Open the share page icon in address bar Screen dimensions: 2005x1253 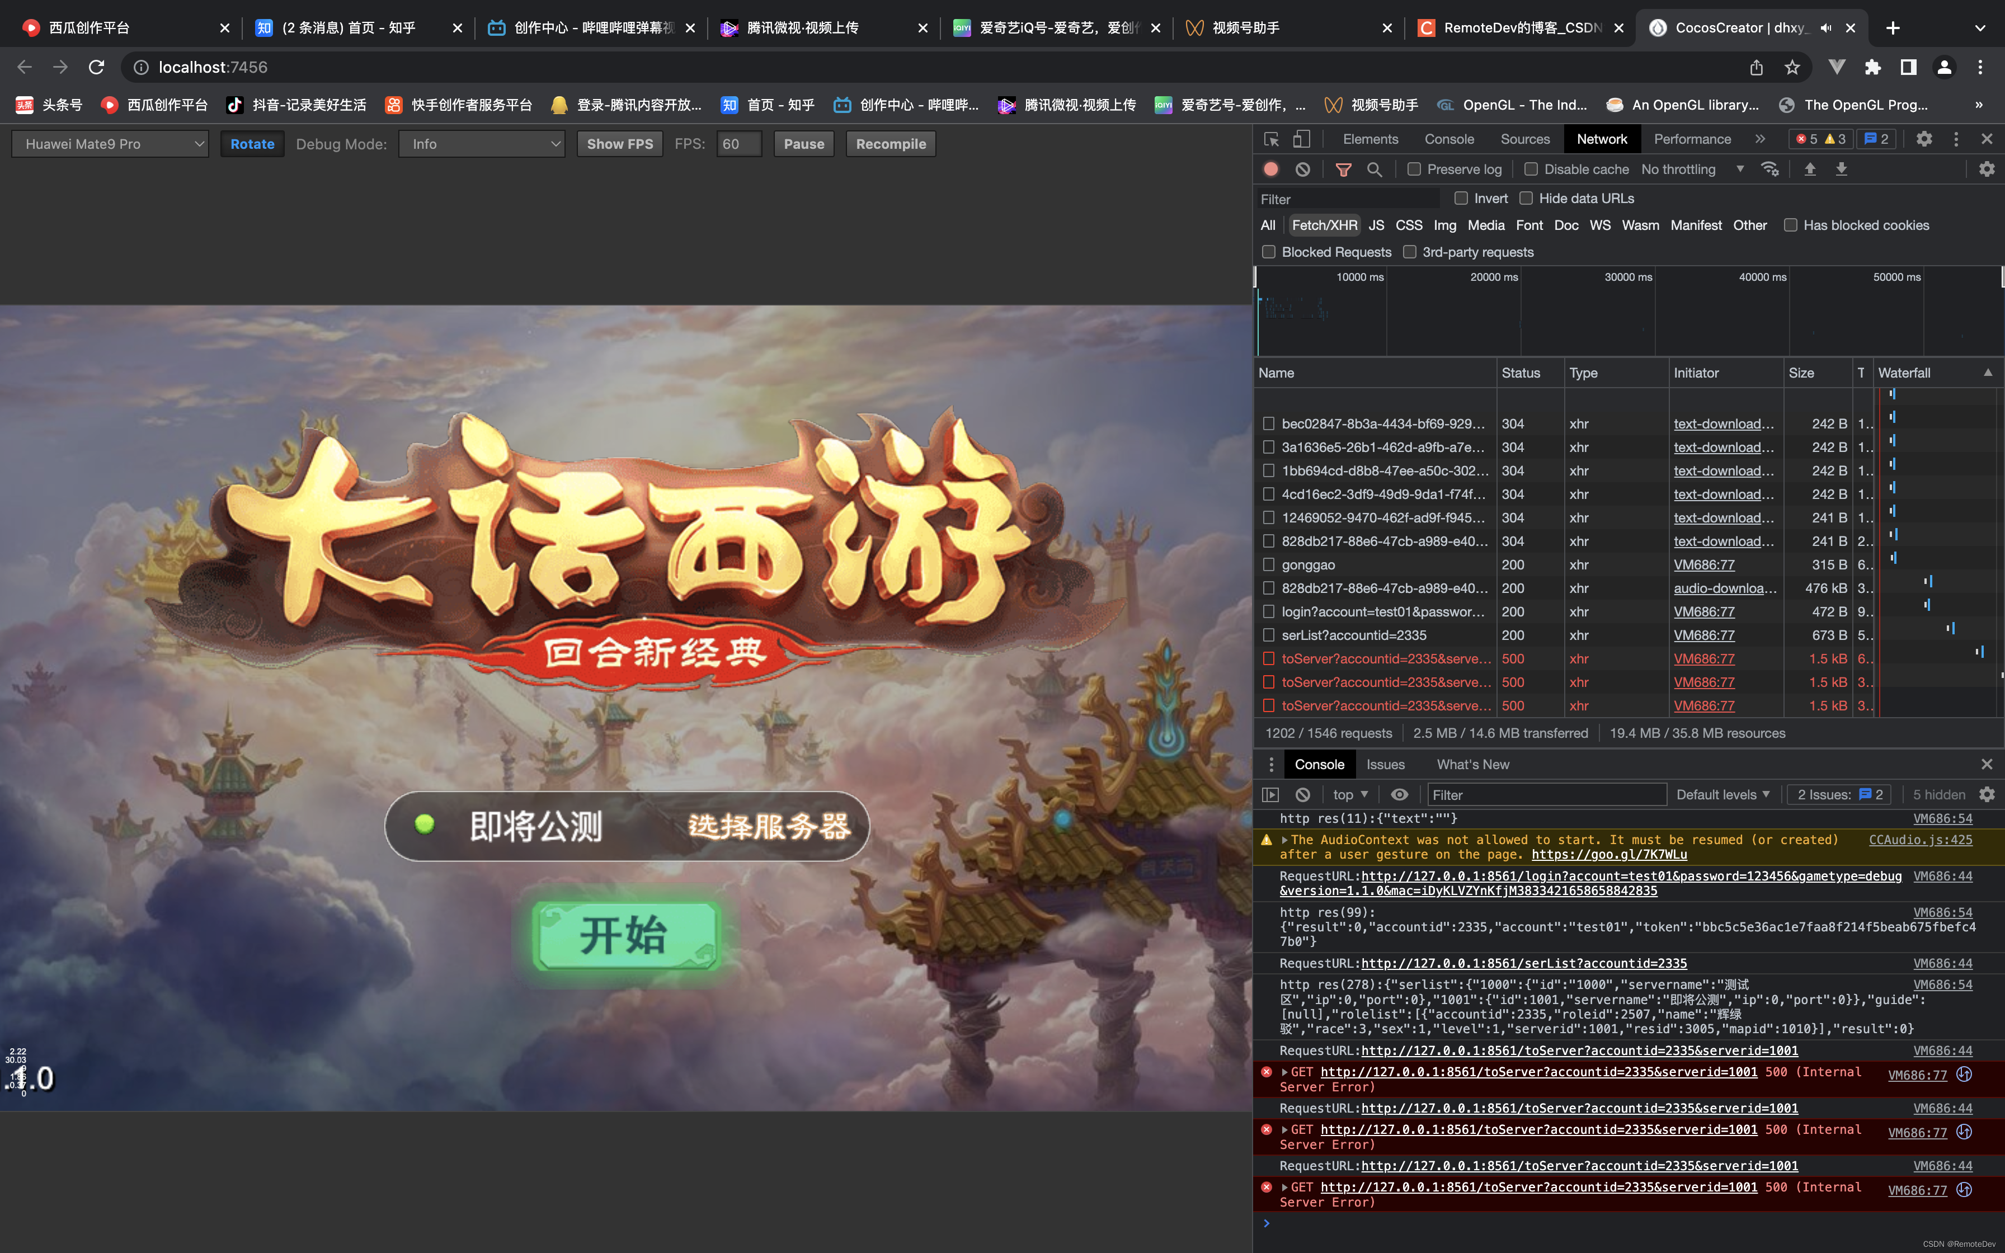click(x=1757, y=67)
